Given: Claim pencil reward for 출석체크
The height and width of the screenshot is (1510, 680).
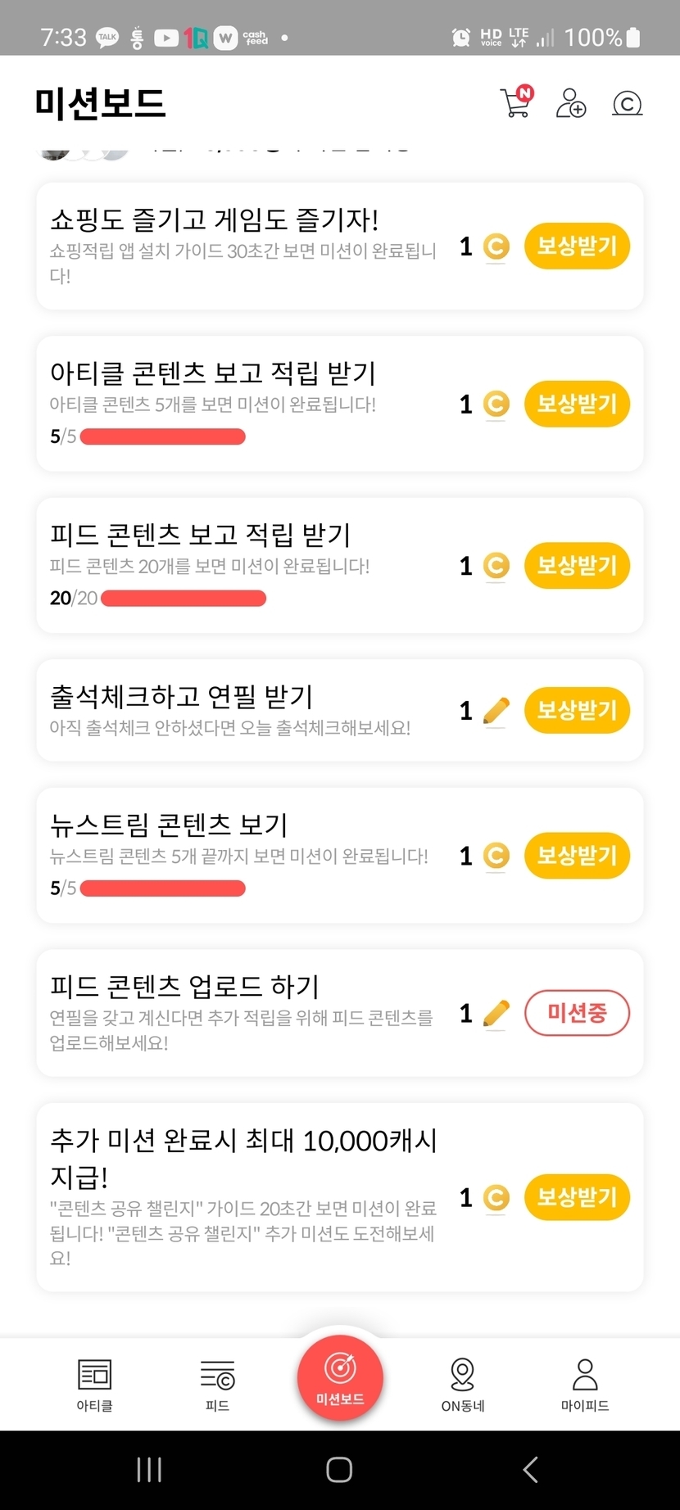Looking at the screenshot, I should [x=577, y=710].
